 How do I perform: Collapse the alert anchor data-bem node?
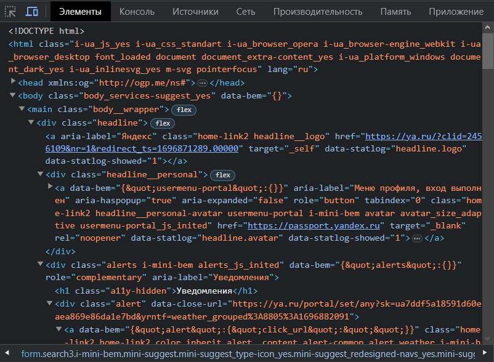coord(59,329)
